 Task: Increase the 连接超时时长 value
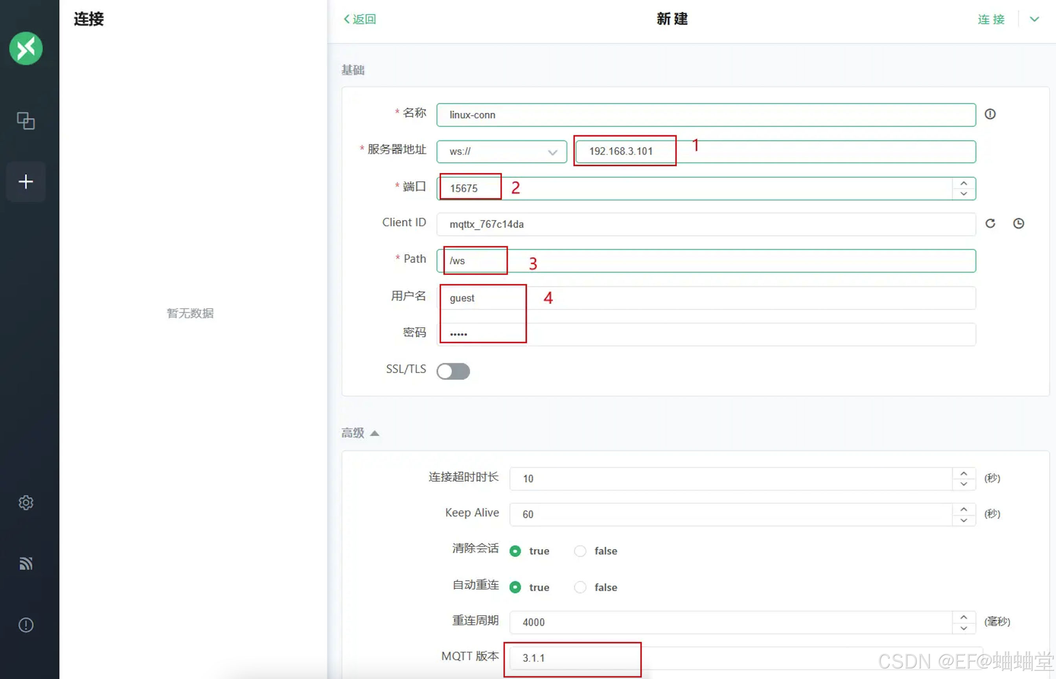(964, 473)
